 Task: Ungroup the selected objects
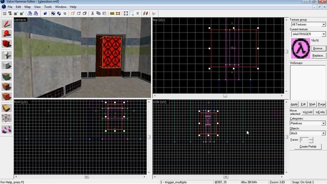point(59,13)
